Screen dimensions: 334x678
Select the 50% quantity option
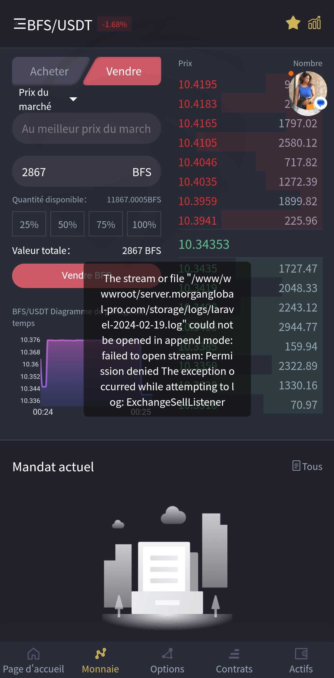[67, 224]
